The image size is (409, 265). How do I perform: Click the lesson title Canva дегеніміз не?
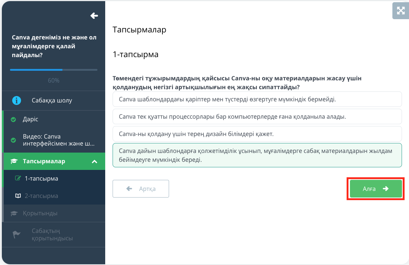point(54,46)
